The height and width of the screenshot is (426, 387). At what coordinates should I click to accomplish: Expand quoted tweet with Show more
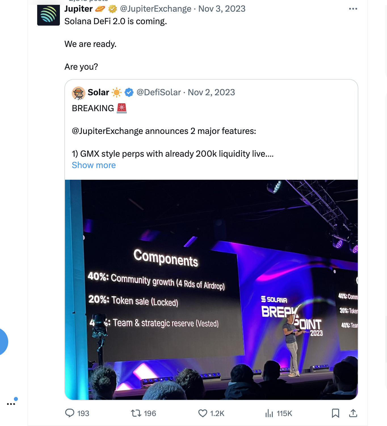point(94,165)
